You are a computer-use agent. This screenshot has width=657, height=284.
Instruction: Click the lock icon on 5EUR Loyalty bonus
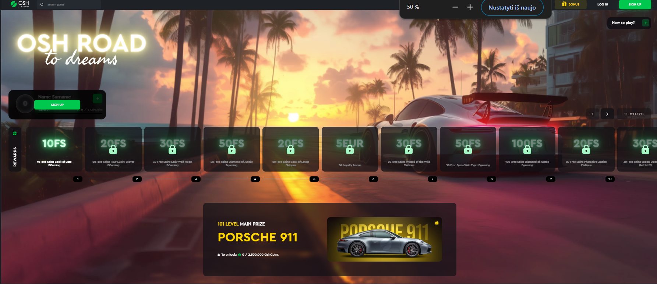[350, 150]
